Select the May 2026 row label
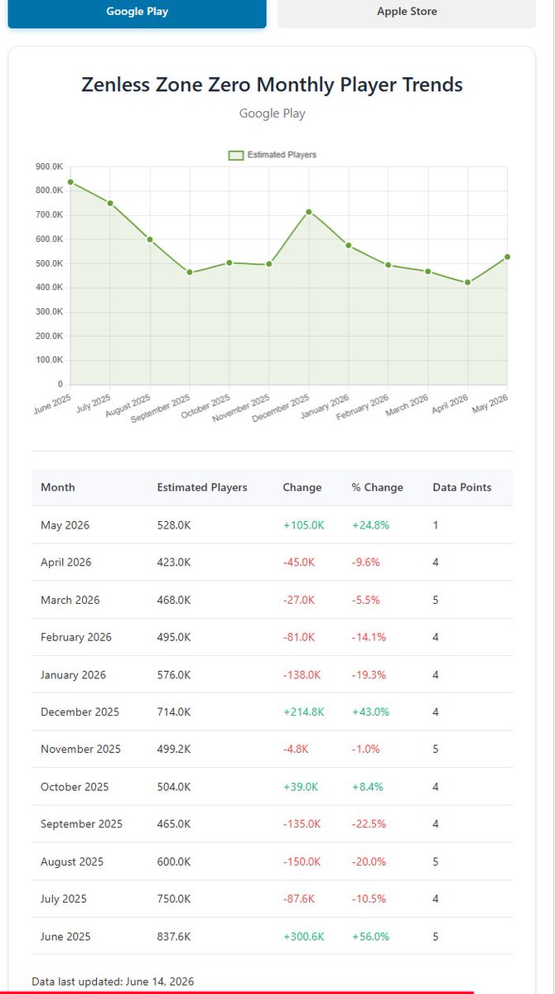 tap(65, 525)
